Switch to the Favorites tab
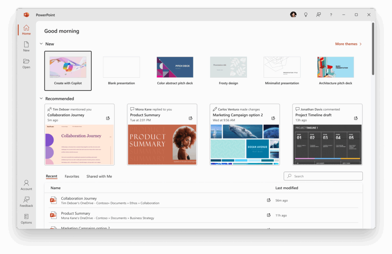Viewport: 392px width, 254px height. click(x=72, y=177)
